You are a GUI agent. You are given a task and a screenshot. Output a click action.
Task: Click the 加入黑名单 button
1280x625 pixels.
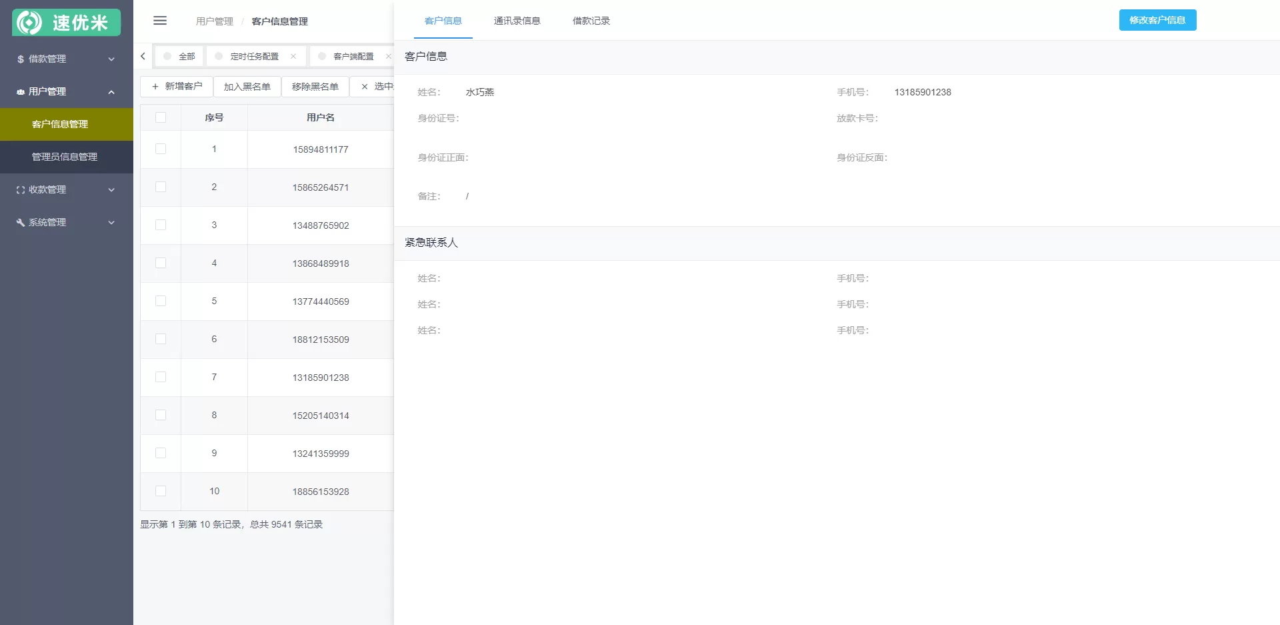point(247,86)
